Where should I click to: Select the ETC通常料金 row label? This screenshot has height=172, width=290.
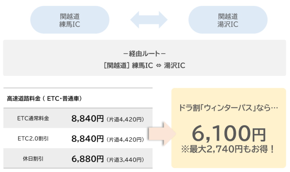pyautogui.click(x=33, y=118)
